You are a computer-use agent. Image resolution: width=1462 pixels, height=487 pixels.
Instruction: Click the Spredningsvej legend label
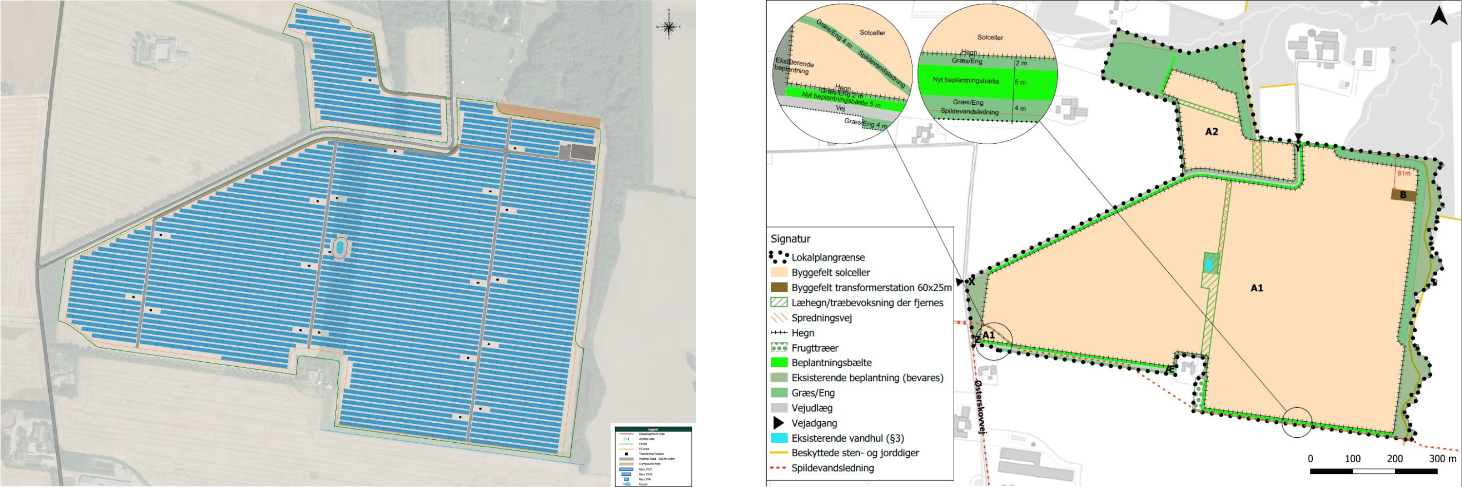pos(822,318)
